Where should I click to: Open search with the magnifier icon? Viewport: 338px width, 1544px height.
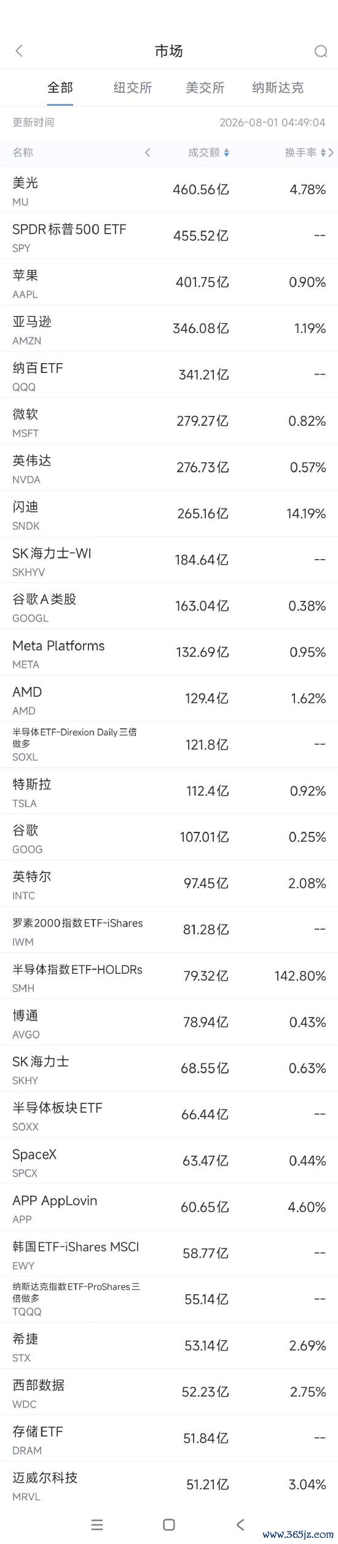pyautogui.click(x=320, y=52)
